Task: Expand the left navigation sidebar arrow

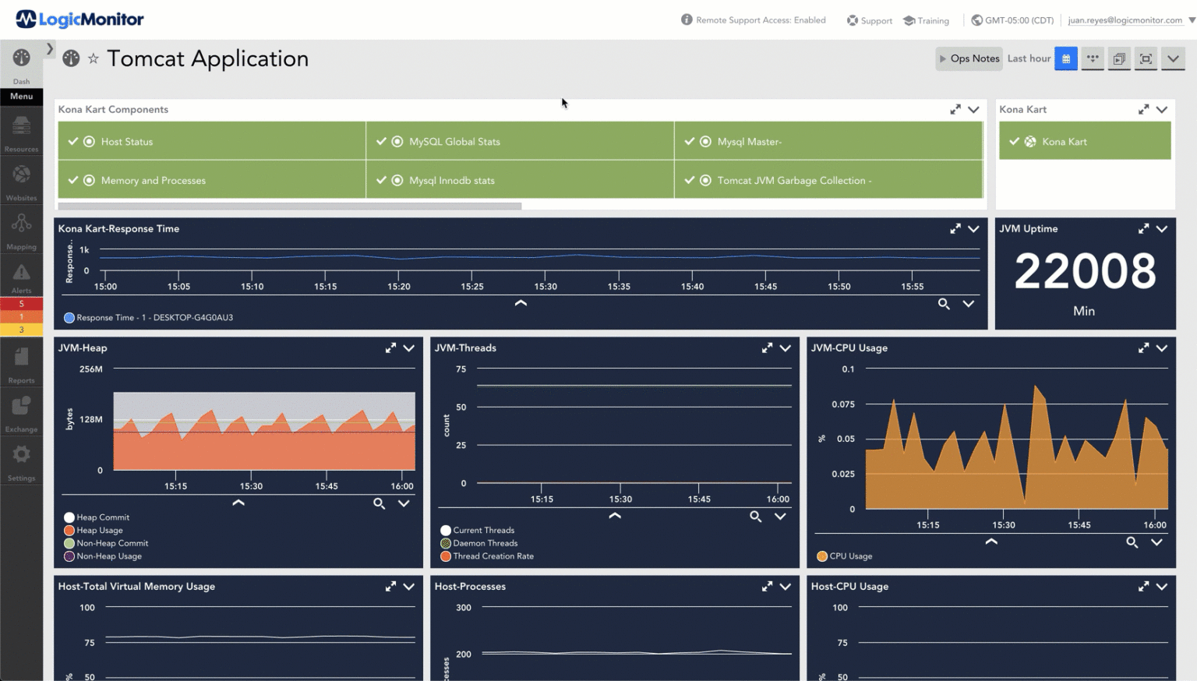Action: point(50,49)
